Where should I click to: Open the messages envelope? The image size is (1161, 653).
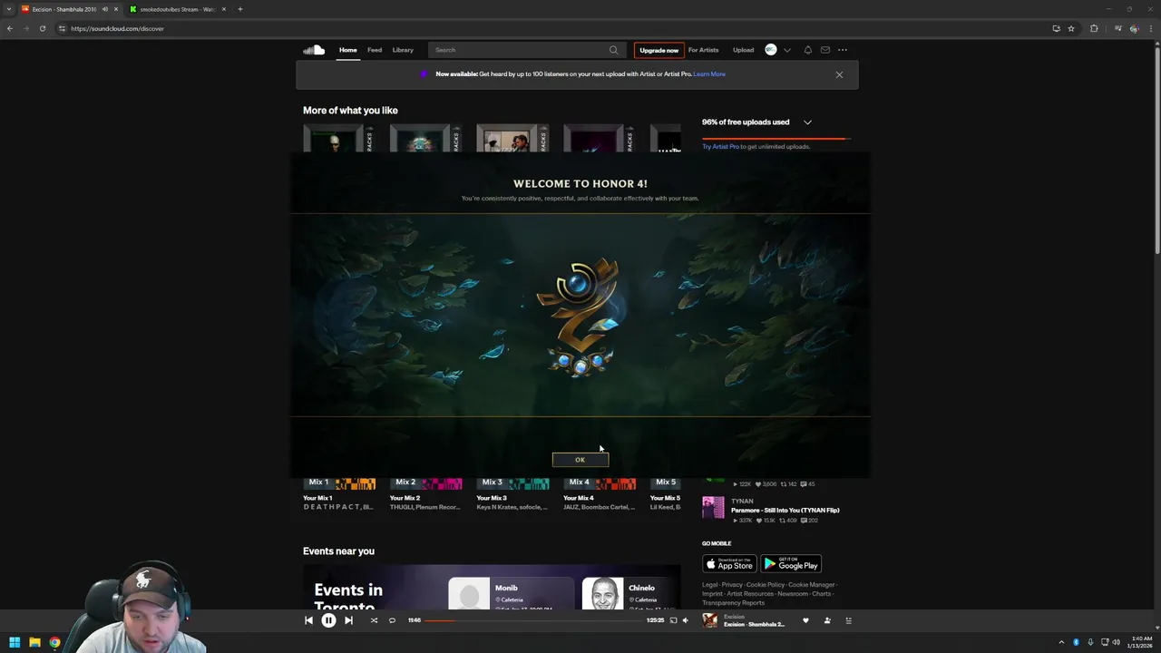pyautogui.click(x=825, y=50)
